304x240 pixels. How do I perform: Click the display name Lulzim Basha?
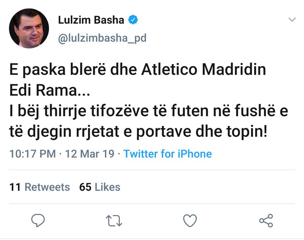pos(91,20)
